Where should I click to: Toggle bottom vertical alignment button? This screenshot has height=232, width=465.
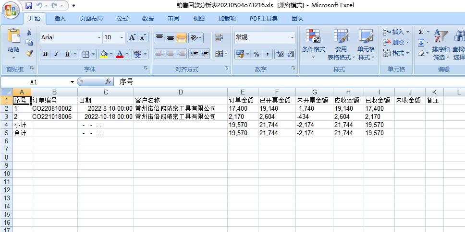click(181, 38)
